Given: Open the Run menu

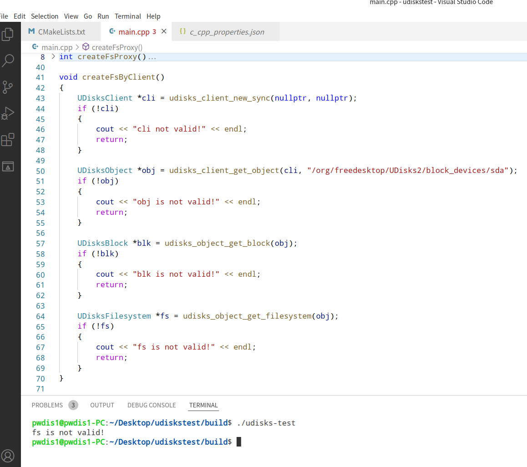Looking at the screenshot, I should [103, 16].
